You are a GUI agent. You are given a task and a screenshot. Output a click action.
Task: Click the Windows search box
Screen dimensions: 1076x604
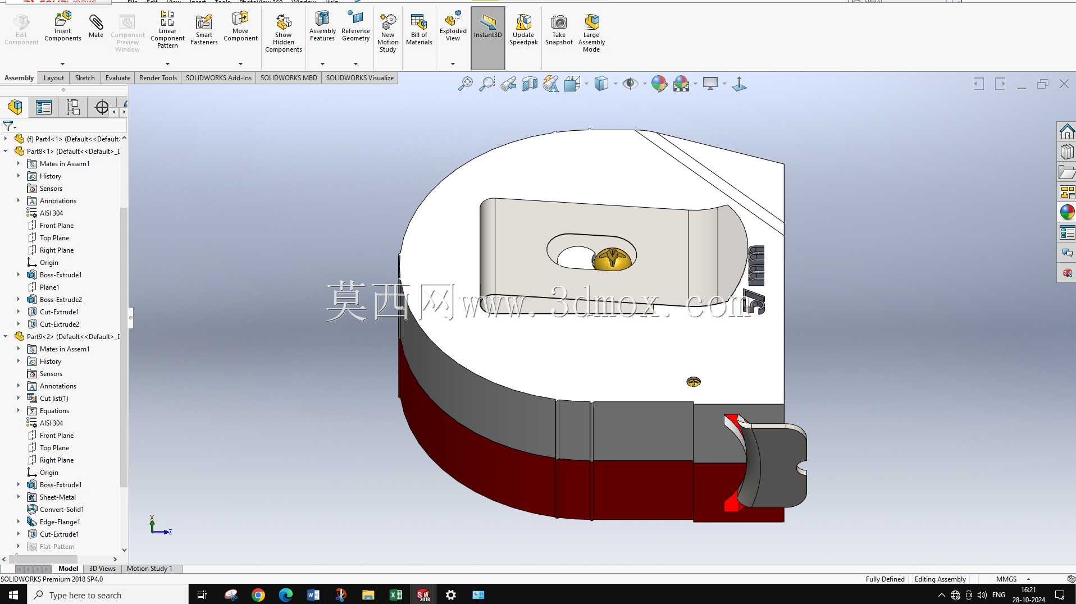(108, 595)
